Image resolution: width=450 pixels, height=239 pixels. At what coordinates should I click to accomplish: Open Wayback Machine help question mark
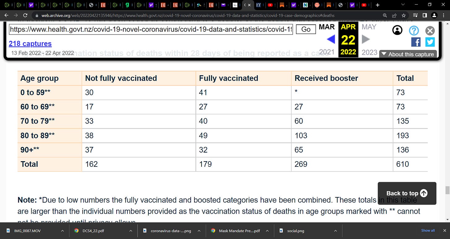tap(414, 30)
